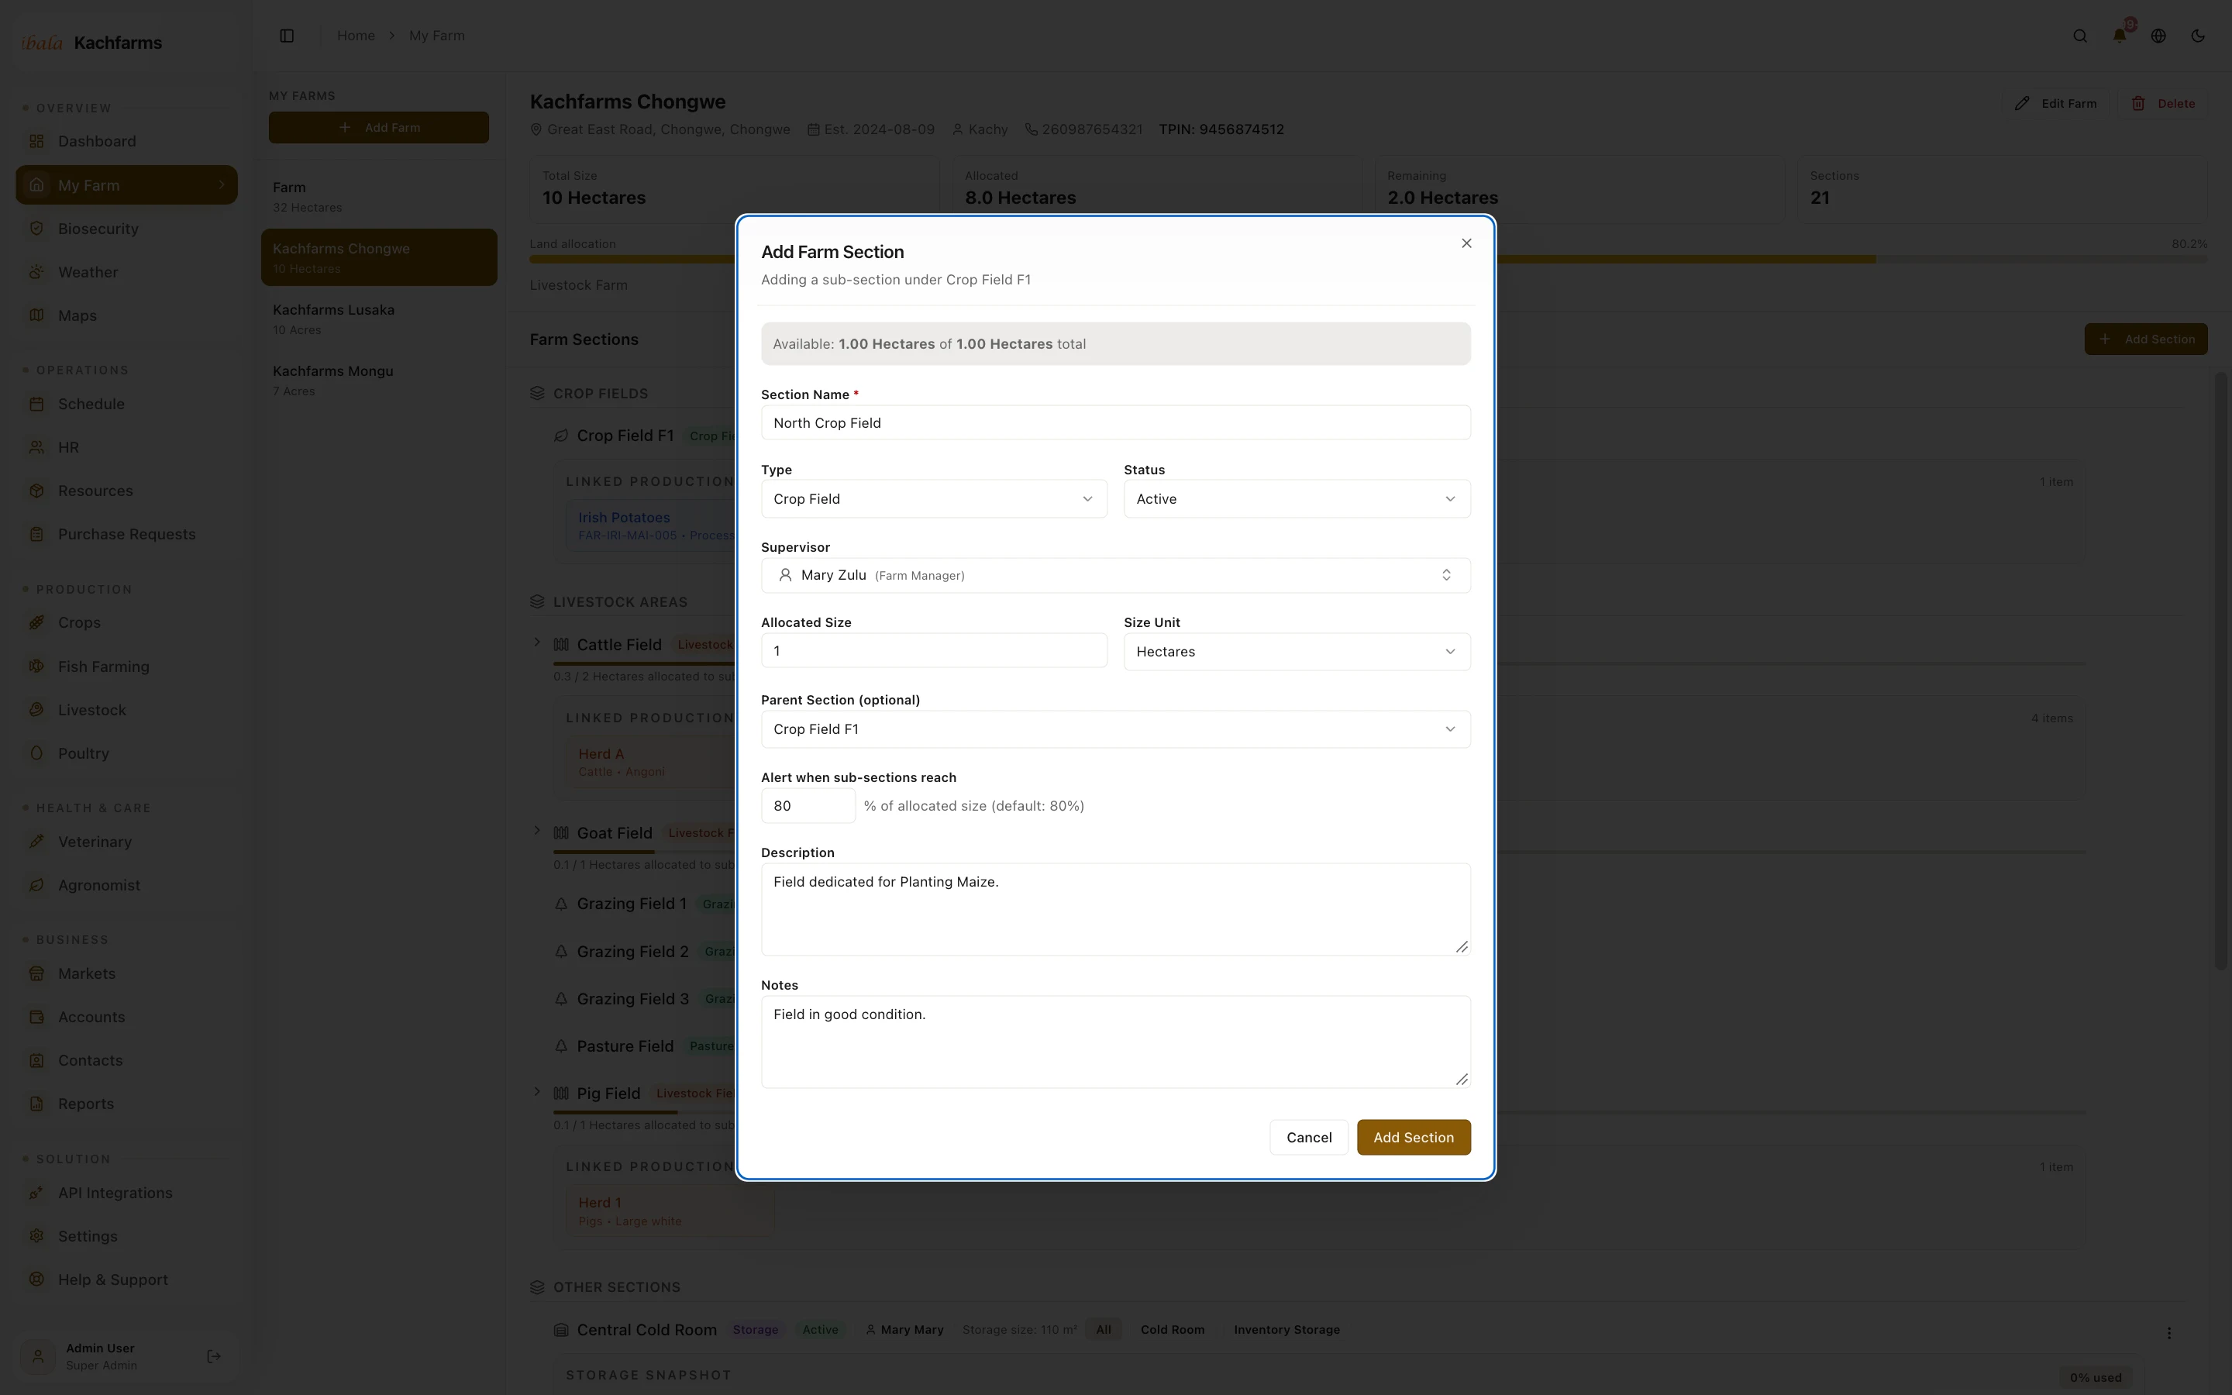Screen dimensions: 2232x1395
Task: Click the alert threshold percentage field
Action: 808,805
